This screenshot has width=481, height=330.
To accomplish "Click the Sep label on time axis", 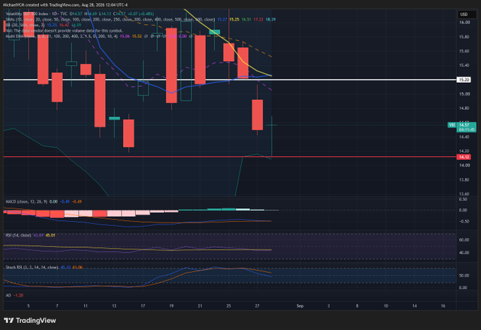I will click(300, 306).
